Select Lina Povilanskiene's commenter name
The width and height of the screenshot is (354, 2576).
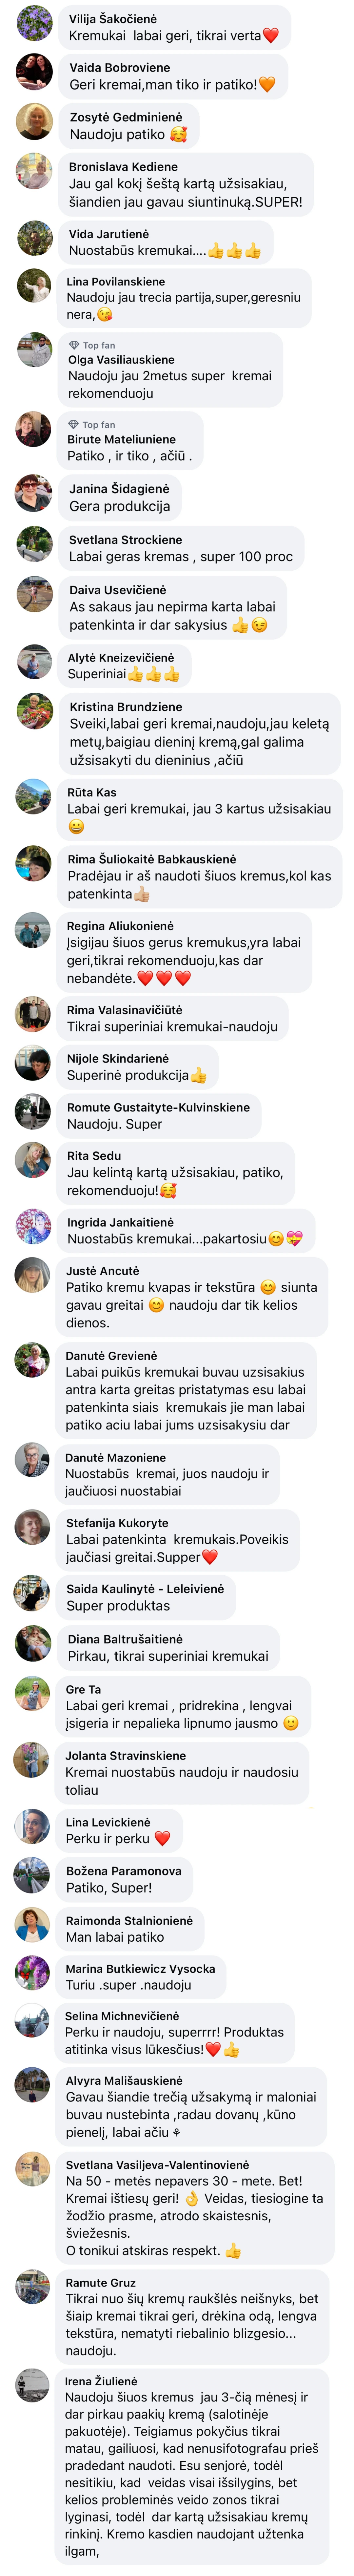[116, 282]
